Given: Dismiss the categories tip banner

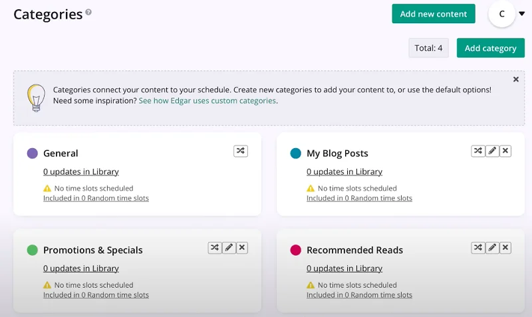Looking at the screenshot, I should point(515,79).
